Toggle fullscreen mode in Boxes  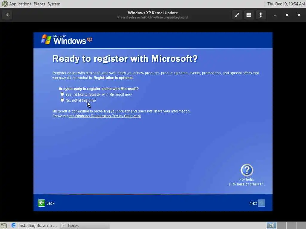(237, 15)
